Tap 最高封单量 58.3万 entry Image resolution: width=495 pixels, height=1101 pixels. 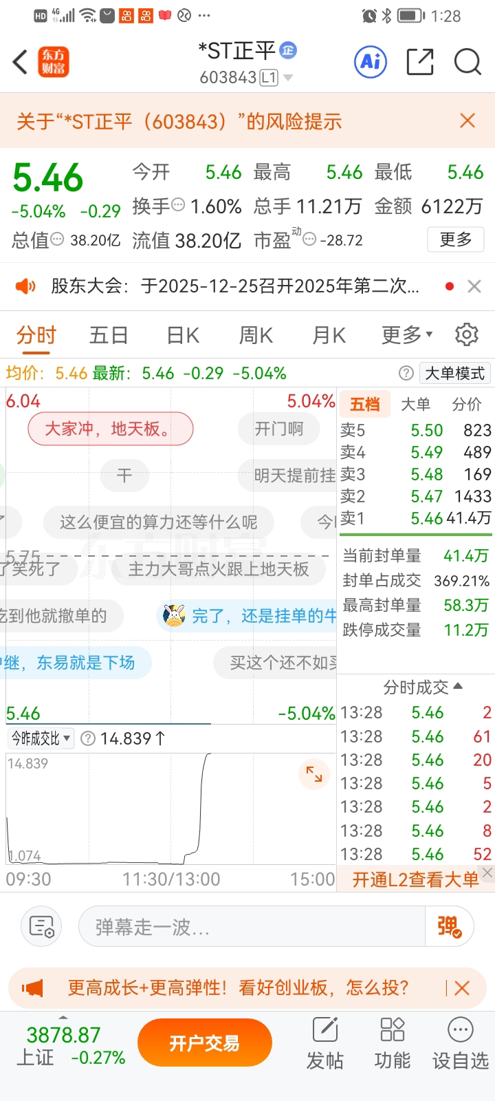pos(415,605)
